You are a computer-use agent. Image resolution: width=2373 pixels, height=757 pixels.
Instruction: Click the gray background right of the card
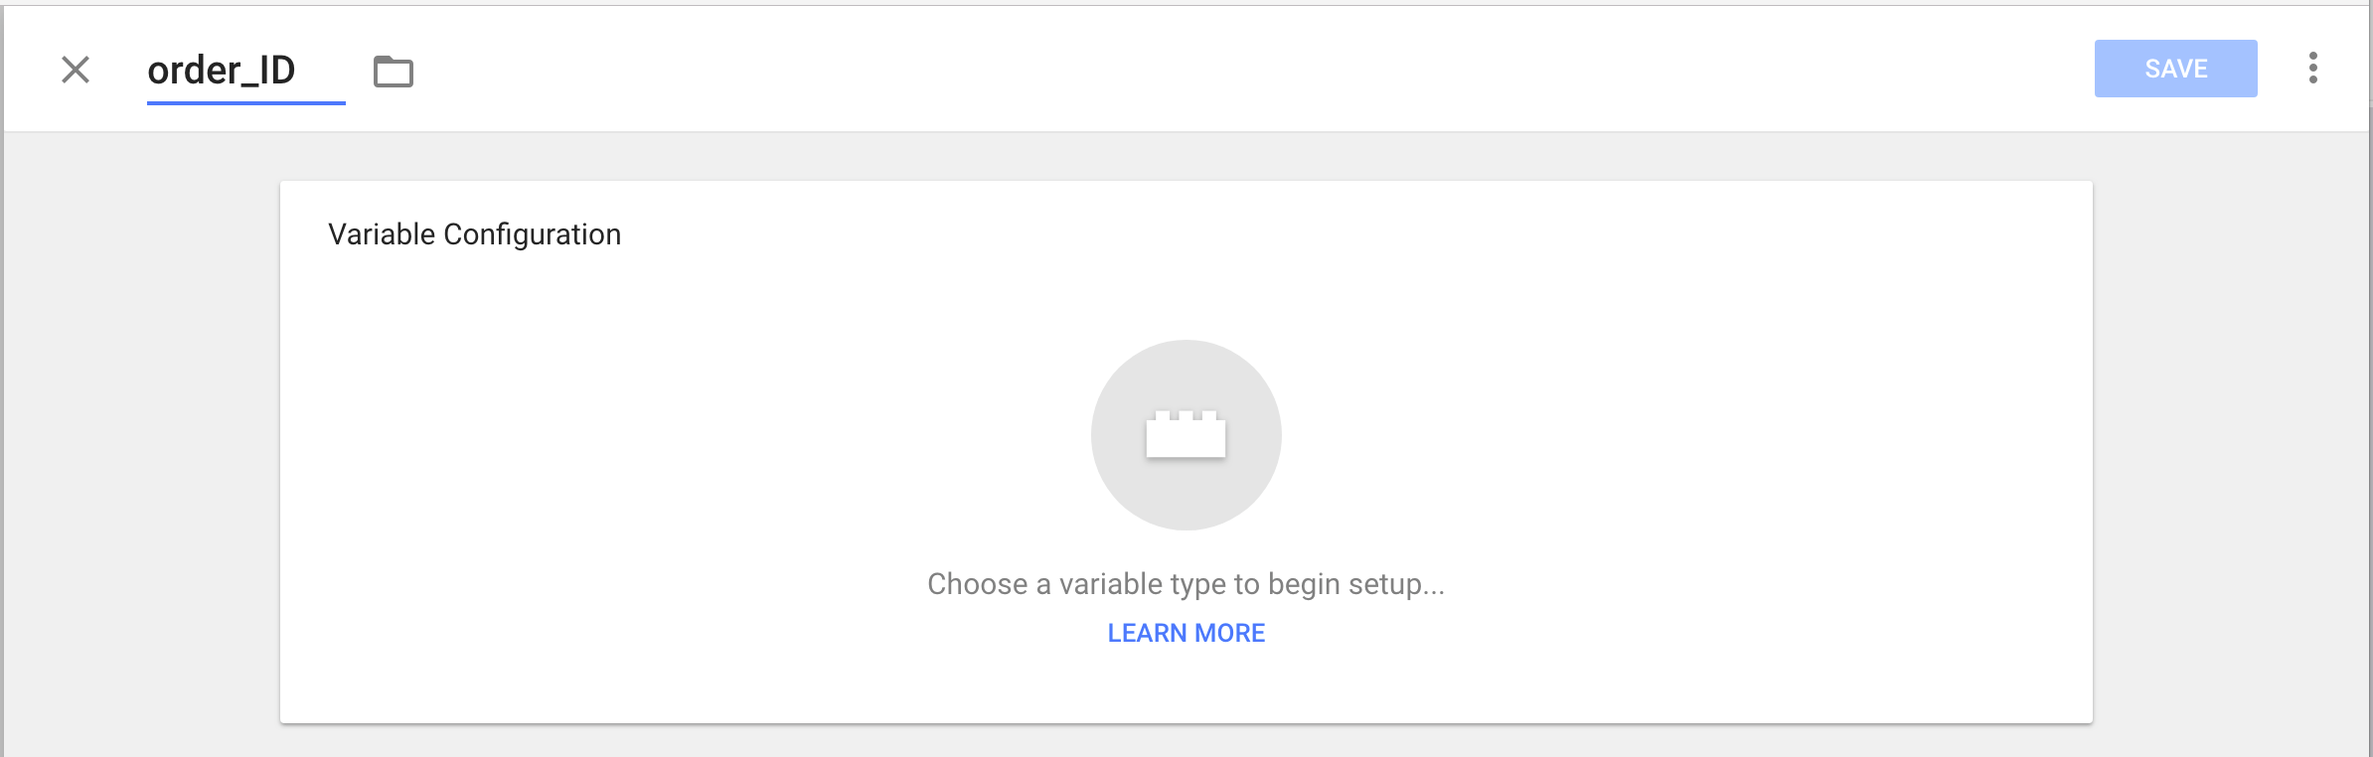click(2230, 447)
